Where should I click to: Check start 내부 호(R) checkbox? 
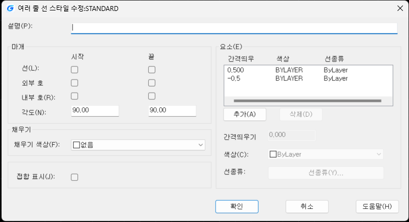coord(75,96)
